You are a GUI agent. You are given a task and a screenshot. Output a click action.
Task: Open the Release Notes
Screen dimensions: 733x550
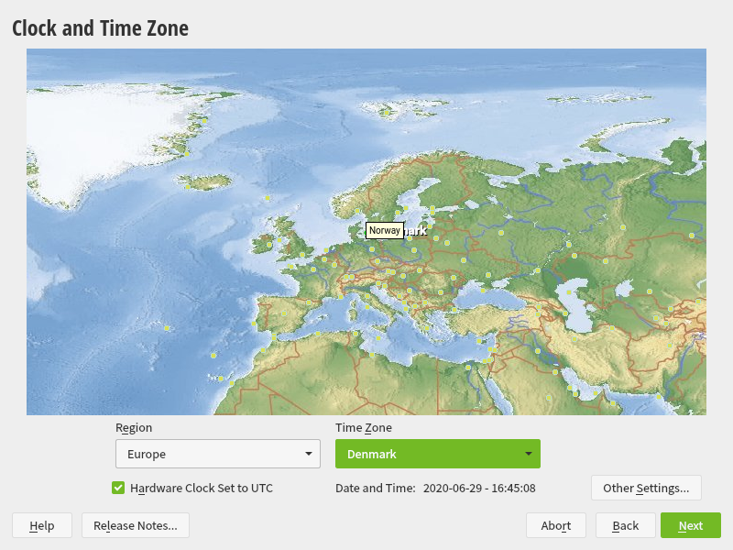(136, 525)
